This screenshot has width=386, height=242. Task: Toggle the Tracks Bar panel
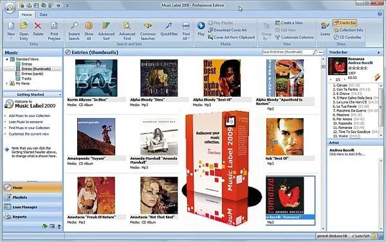tap(345, 23)
